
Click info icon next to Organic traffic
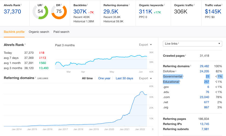coord(194,5)
